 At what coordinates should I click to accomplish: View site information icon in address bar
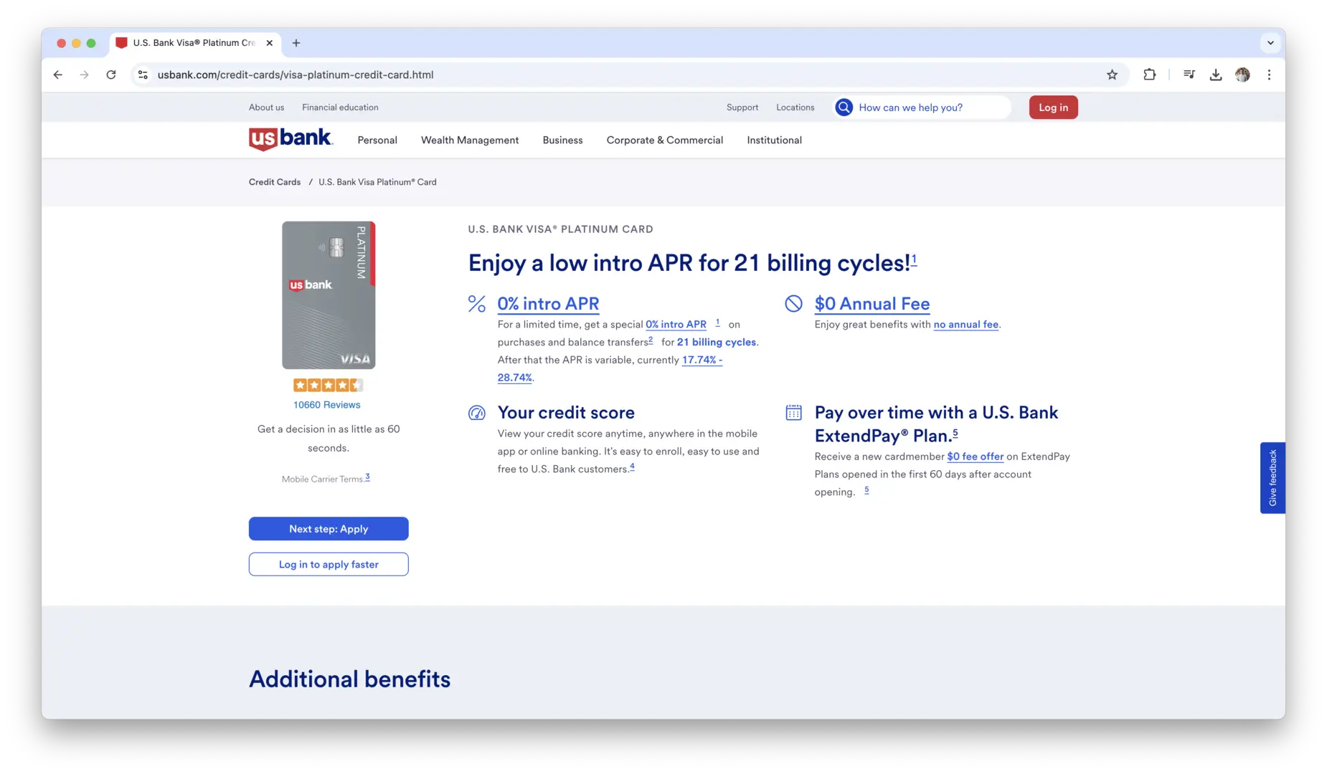click(x=143, y=75)
